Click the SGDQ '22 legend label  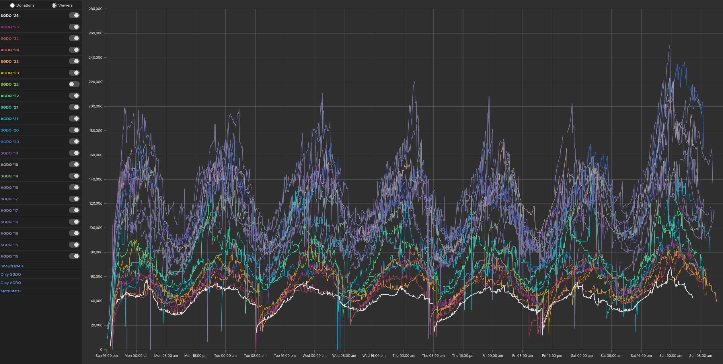coord(9,85)
